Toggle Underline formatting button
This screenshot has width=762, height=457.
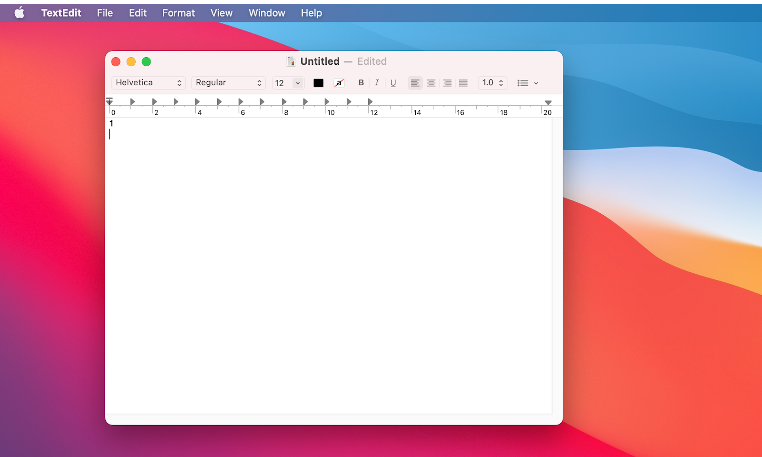coord(393,83)
